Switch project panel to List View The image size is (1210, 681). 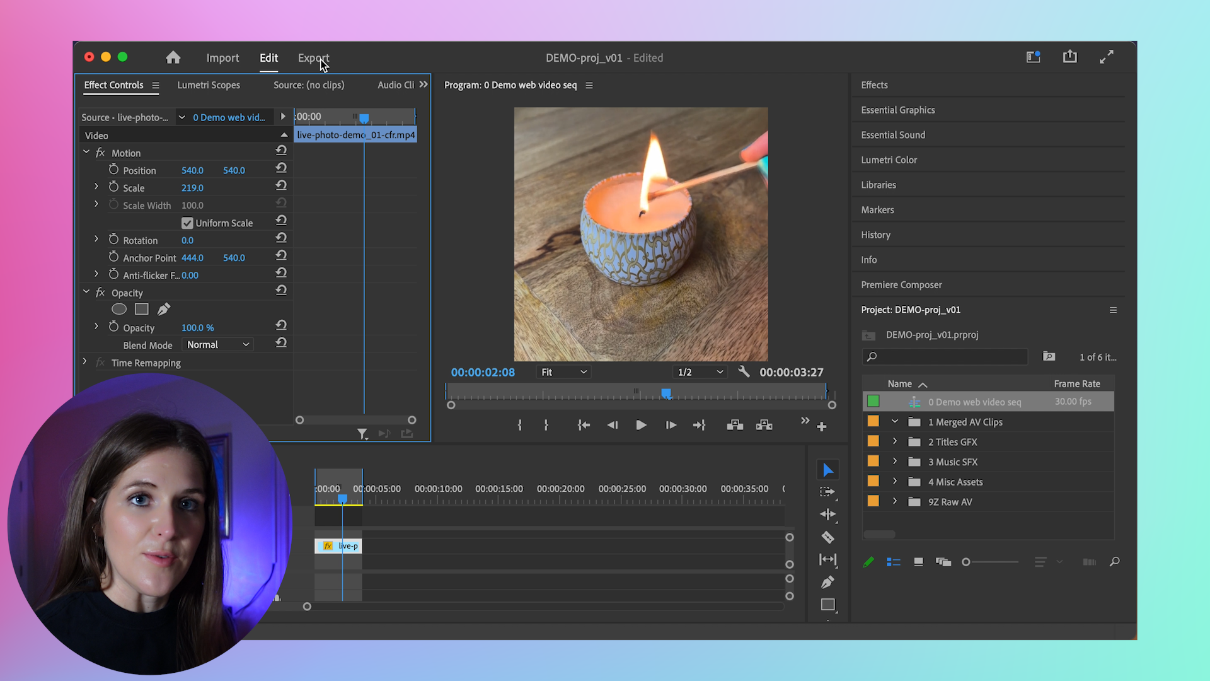pyautogui.click(x=893, y=562)
